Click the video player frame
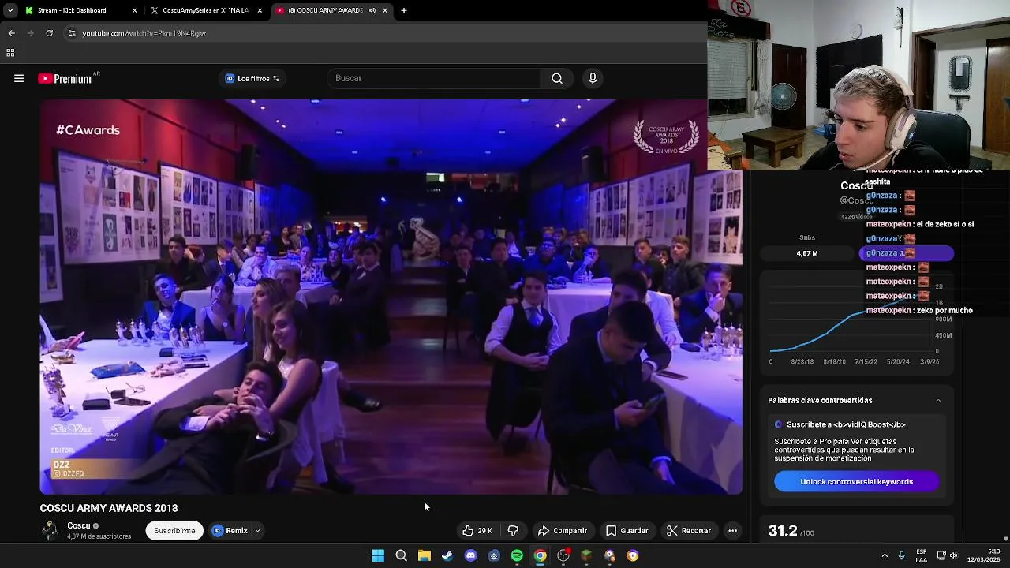Screen dimensions: 1010x568 (x=391, y=297)
